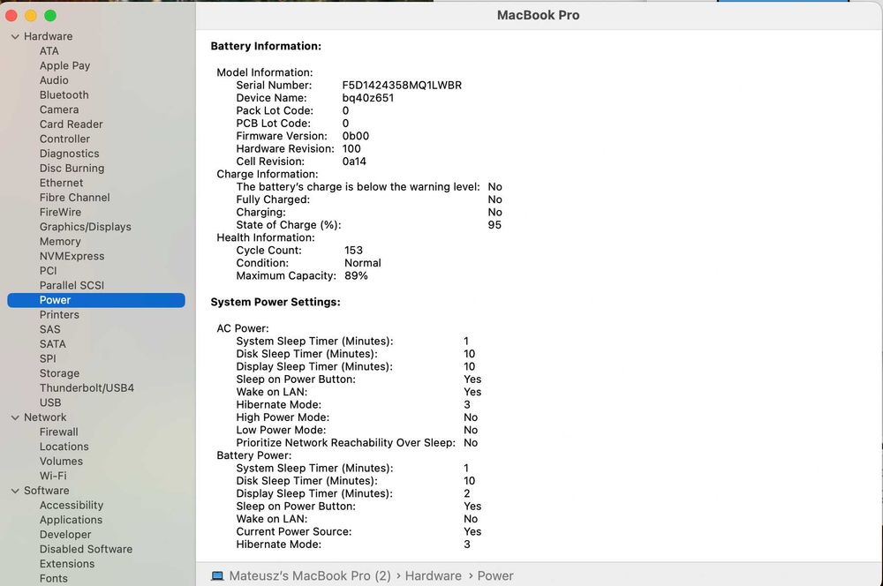This screenshot has height=586, width=883.
Task: Open Wi-Fi under Network
Action: pyautogui.click(x=53, y=476)
